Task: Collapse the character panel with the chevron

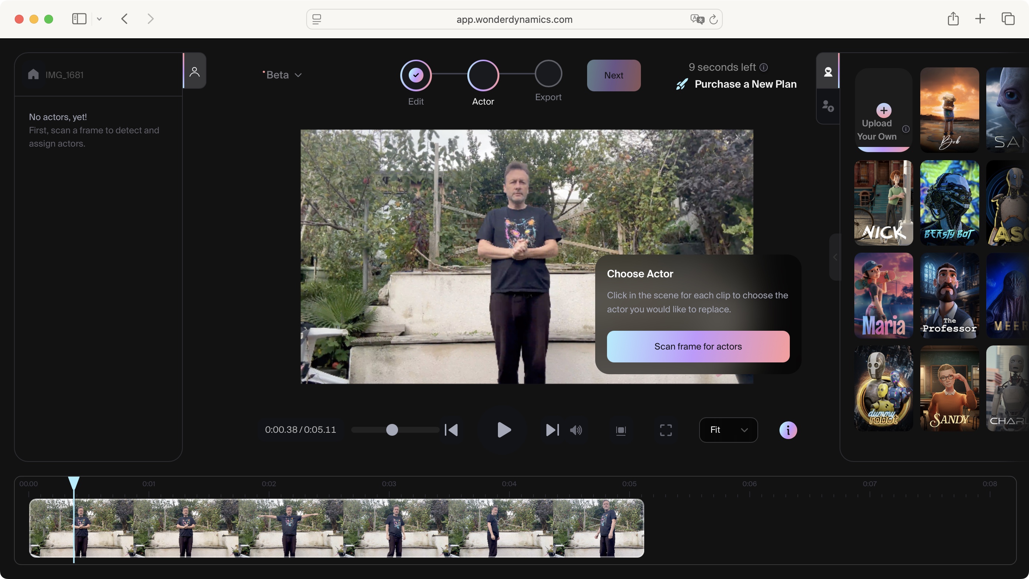Action: 835,257
